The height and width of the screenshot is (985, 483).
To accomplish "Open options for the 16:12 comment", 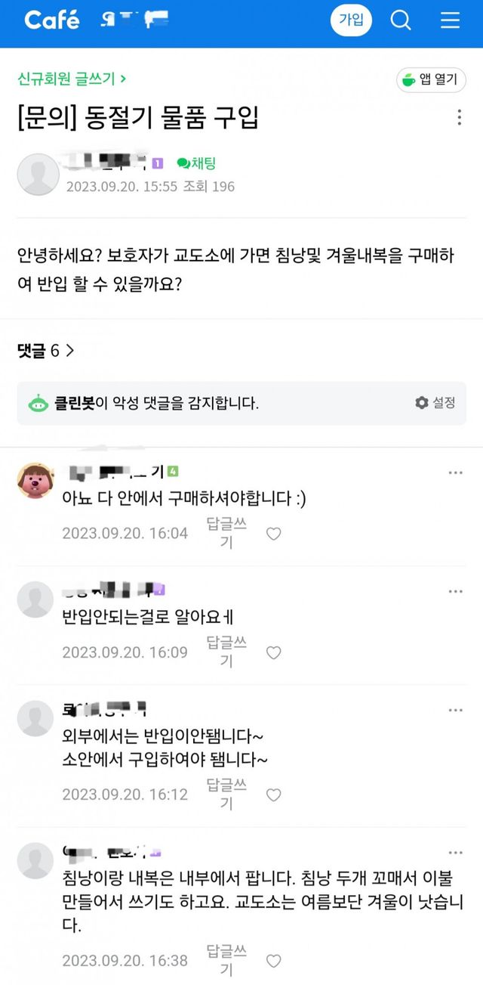I will 455,711.
